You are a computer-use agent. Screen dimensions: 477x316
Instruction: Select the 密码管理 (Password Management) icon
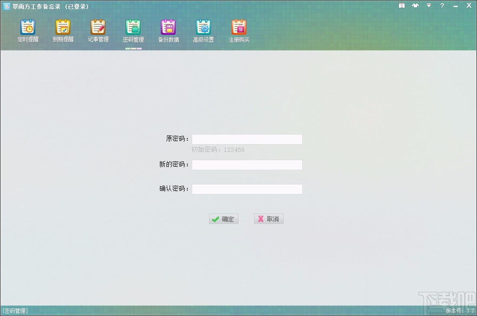[133, 30]
